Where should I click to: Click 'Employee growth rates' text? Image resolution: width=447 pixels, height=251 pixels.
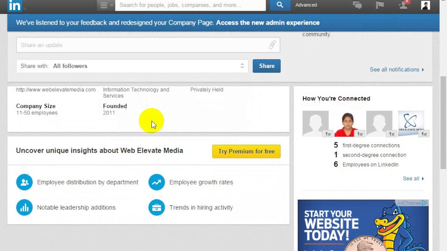coord(201,182)
